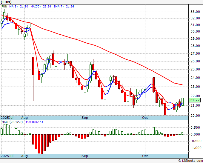Image resolution: width=203 pixels, height=163 pixels.
Task: Click the latest green candlestick at chart's right end
Action: pos(182,102)
